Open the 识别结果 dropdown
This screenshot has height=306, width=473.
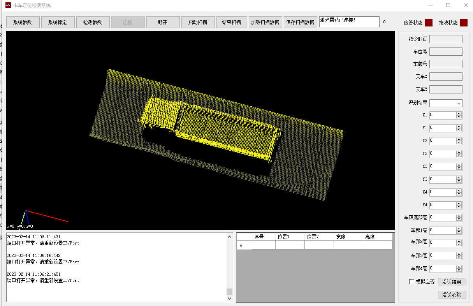[x=446, y=103]
